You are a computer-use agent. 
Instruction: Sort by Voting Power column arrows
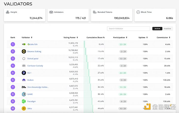(77, 37)
